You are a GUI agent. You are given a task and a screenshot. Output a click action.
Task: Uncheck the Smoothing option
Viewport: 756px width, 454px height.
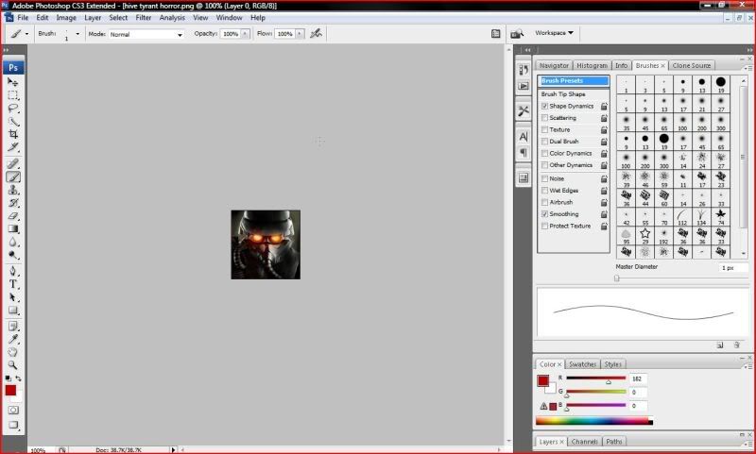(x=545, y=214)
